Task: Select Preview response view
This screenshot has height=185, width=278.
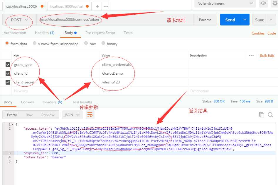Action: (x=48, y=115)
